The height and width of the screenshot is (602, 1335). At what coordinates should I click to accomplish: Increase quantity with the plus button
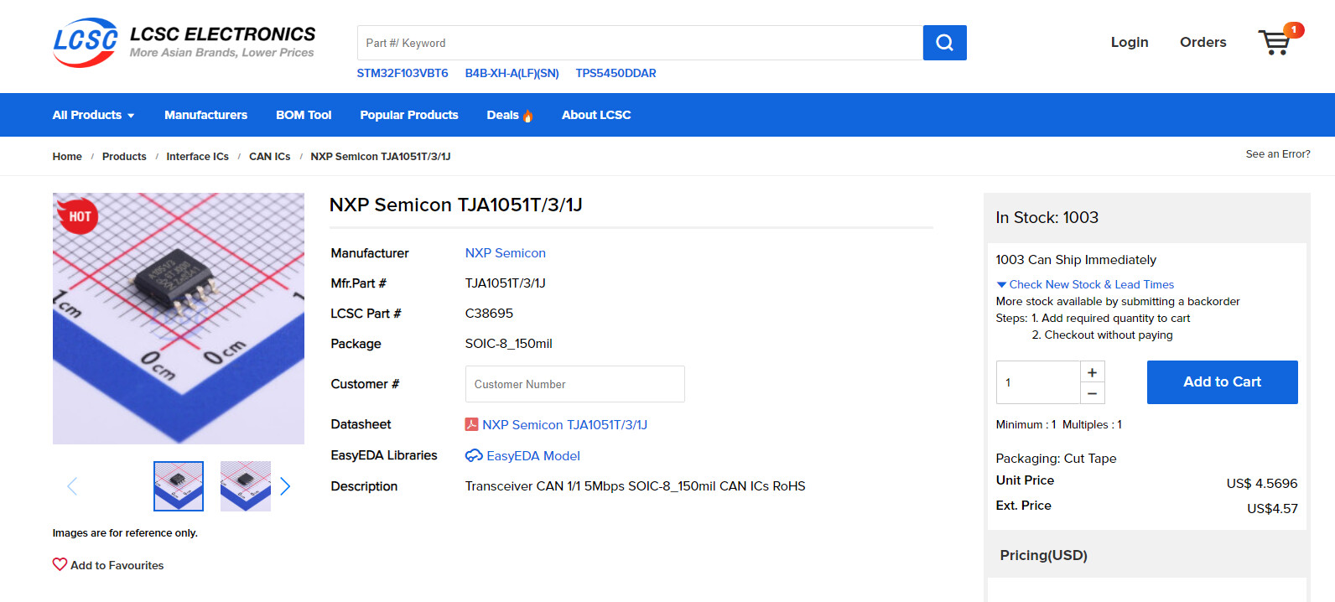[x=1092, y=372]
